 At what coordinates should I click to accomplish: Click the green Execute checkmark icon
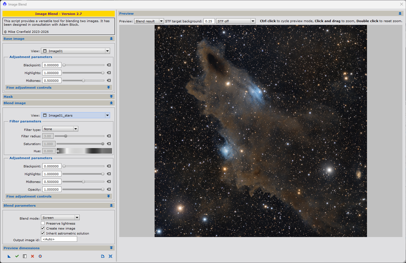(17, 256)
